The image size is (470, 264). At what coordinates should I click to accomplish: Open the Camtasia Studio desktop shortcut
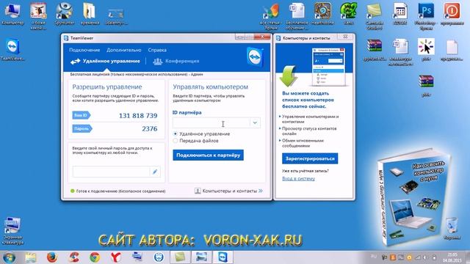pyautogui.click(x=375, y=15)
